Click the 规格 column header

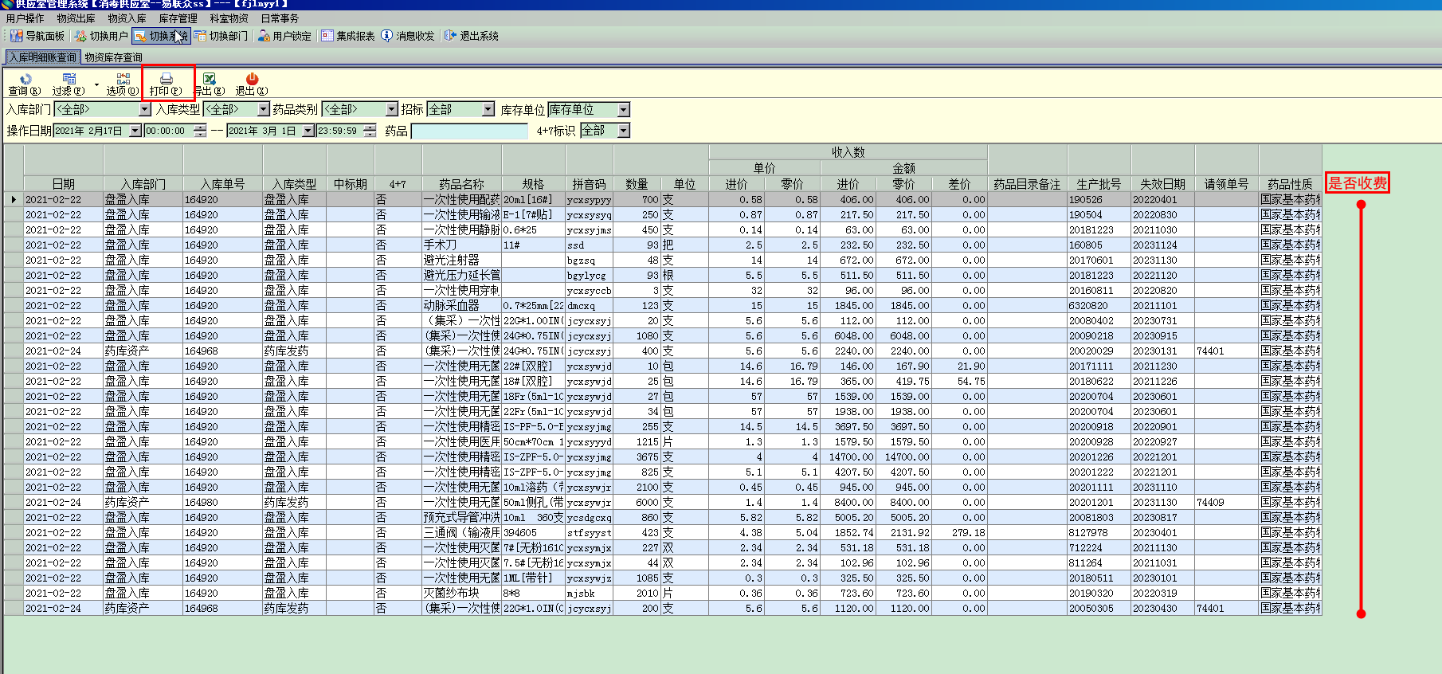[x=534, y=184]
